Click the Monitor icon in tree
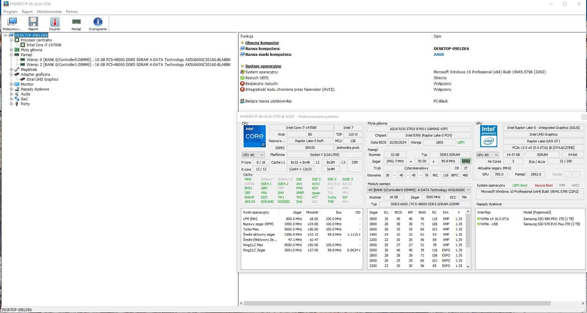The image size is (587, 313). [17, 84]
